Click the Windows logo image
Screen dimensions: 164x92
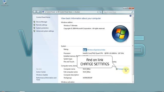pyautogui.click(x=120, y=34)
